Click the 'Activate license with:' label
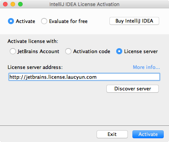 click(x=33, y=41)
